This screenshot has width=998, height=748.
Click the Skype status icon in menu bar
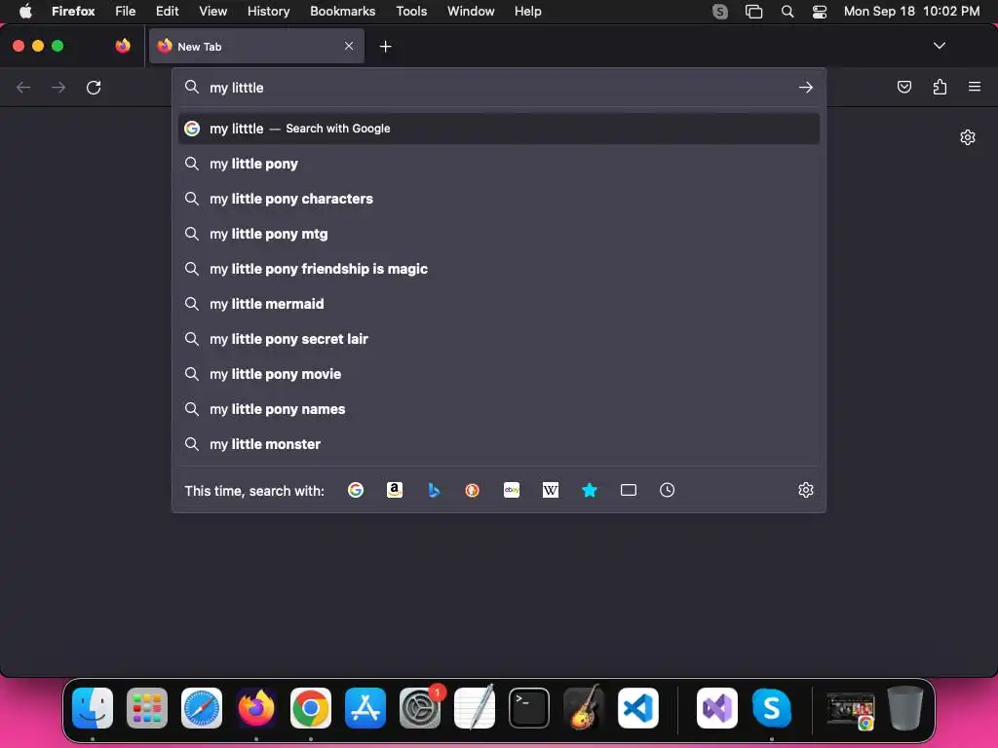pos(720,11)
